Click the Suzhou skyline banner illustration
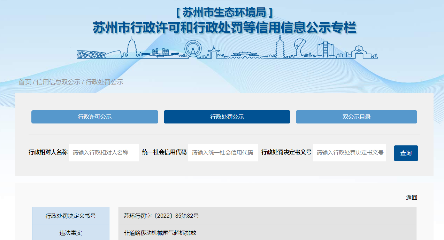444x240 pixels. (x=227, y=47)
